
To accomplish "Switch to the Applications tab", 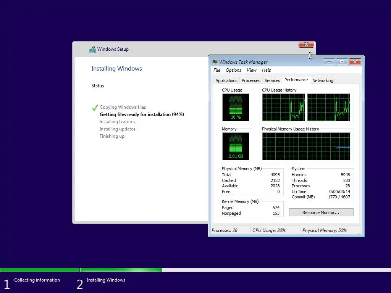I will coord(226,80).
